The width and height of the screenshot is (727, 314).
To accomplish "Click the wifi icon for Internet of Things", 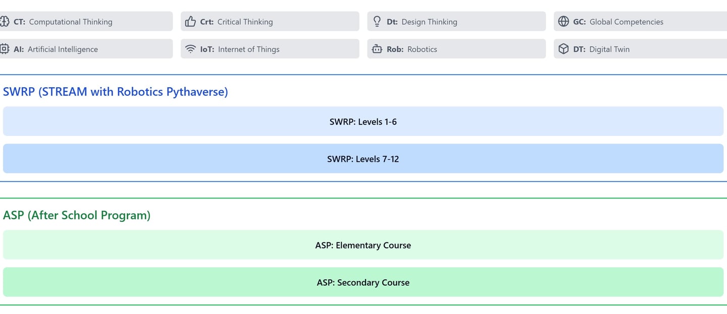I will coord(190,49).
